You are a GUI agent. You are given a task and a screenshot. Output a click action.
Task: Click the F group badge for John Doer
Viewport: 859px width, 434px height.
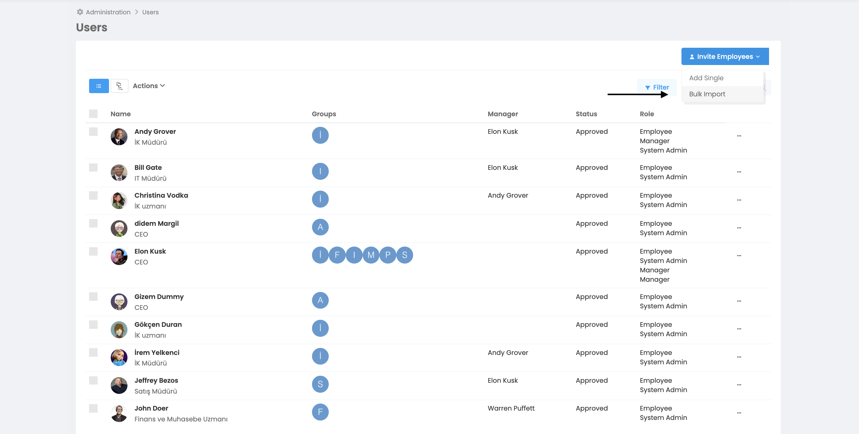tap(320, 412)
